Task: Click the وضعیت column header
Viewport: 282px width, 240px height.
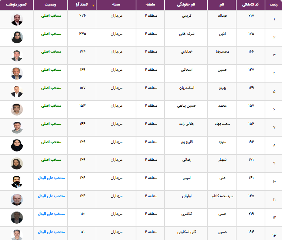Action: tap(50, 5)
